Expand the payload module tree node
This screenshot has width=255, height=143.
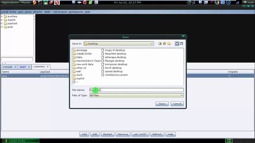pyautogui.click(x=2, y=23)
